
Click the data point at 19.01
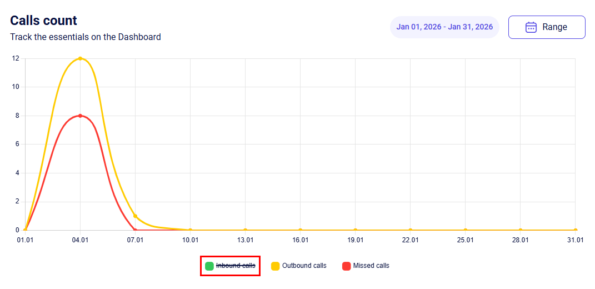355,230
